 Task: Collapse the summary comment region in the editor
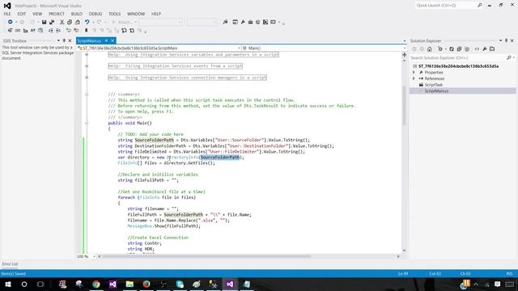tap(87, 95)
